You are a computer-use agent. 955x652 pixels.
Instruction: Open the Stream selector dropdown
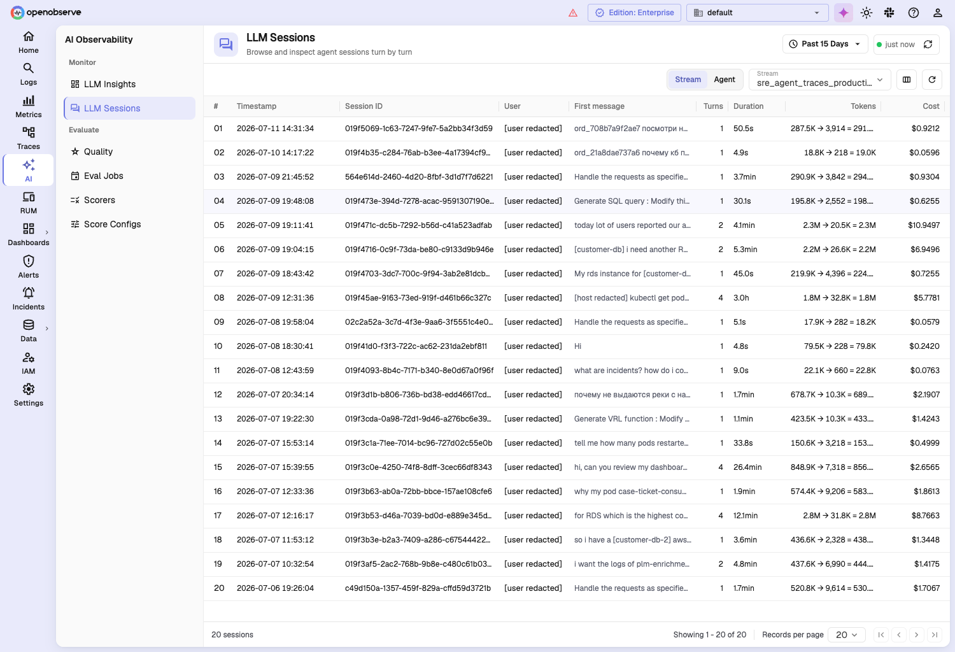(820, 80)
